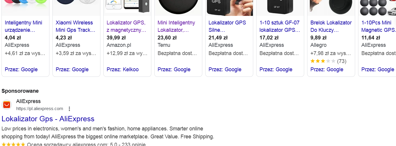The image size is (396, 146).
Task: Open 1-10Pcs Mini Magnetic GPS listing
Action: 378,26
